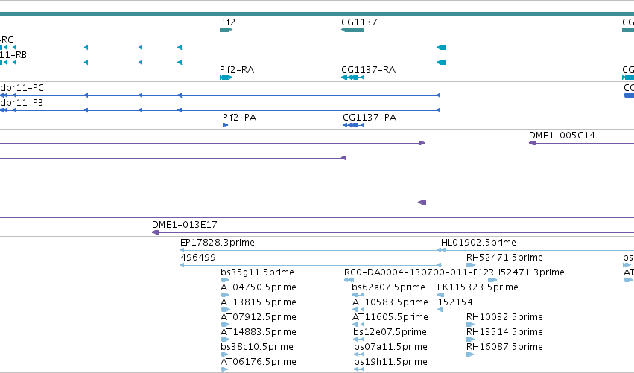Select the bs38c10.5prime EST label
634x373 pixels.
[x=257, y=347]
